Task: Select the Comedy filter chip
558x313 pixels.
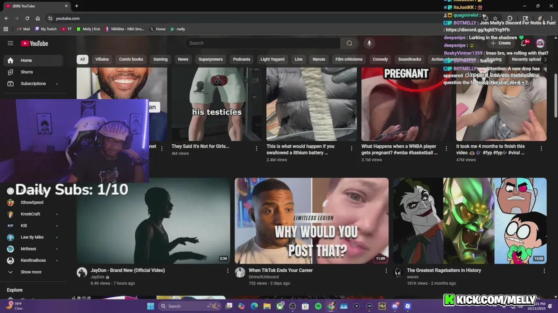Action: click(x=380, y=59)
